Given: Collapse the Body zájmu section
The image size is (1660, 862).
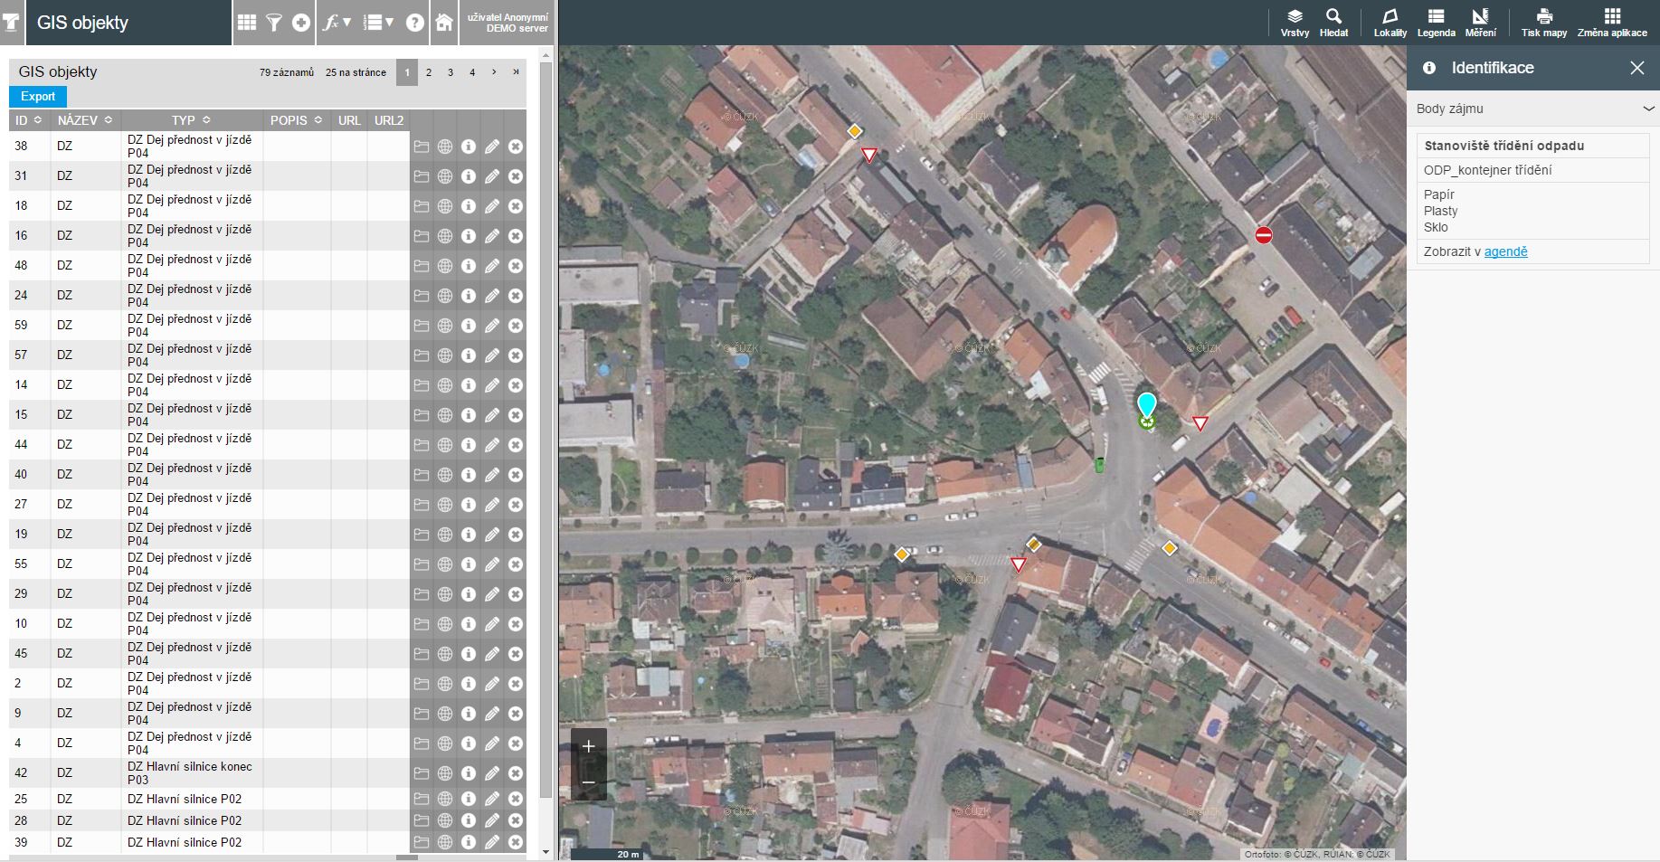Looking at the screenshot, I should pos(1647,109).
